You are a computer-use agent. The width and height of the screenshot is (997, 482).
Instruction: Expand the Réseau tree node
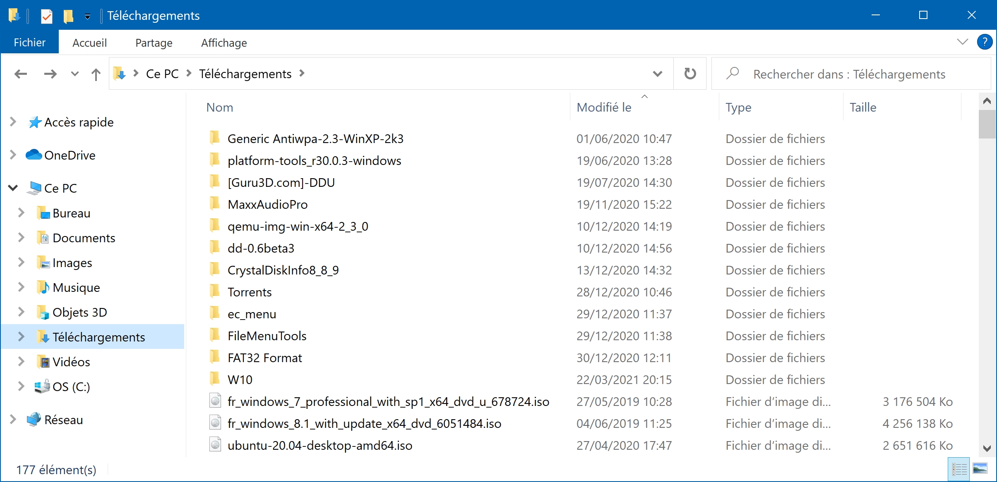[x=13, y=420]
